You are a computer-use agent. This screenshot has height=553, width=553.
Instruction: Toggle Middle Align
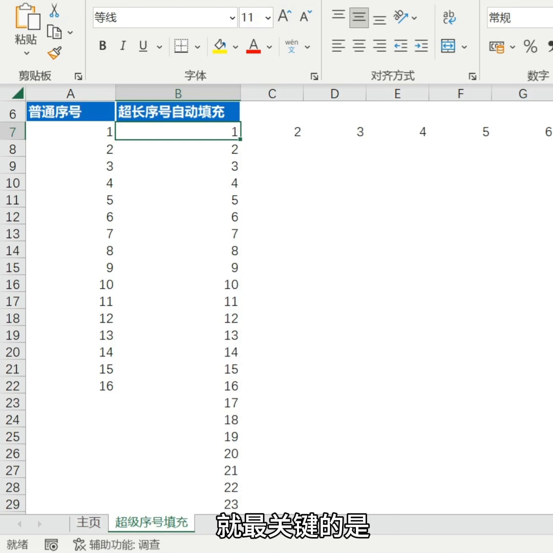point(359,17)
